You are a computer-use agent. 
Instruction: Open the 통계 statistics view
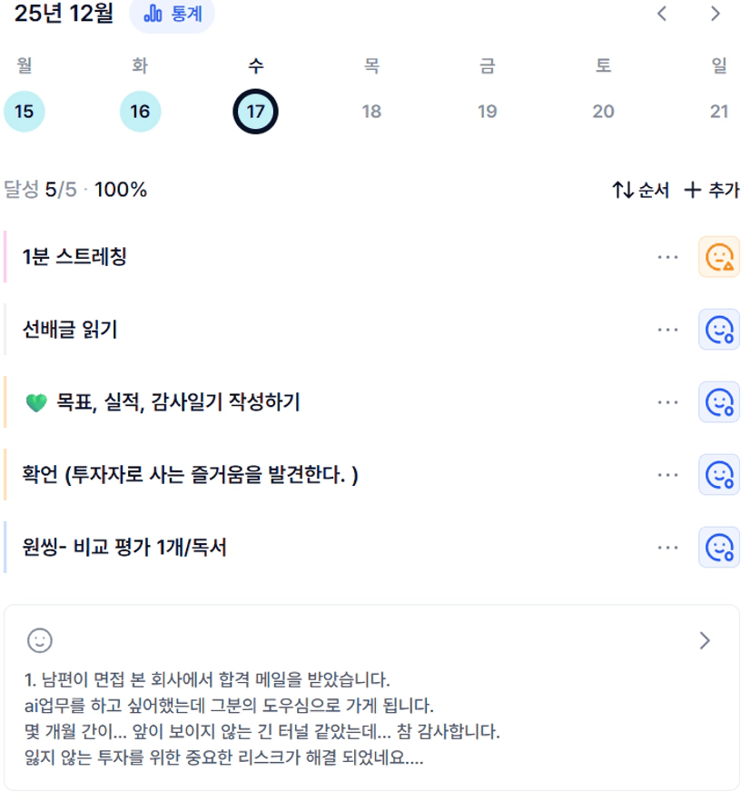tap(173, 15)
